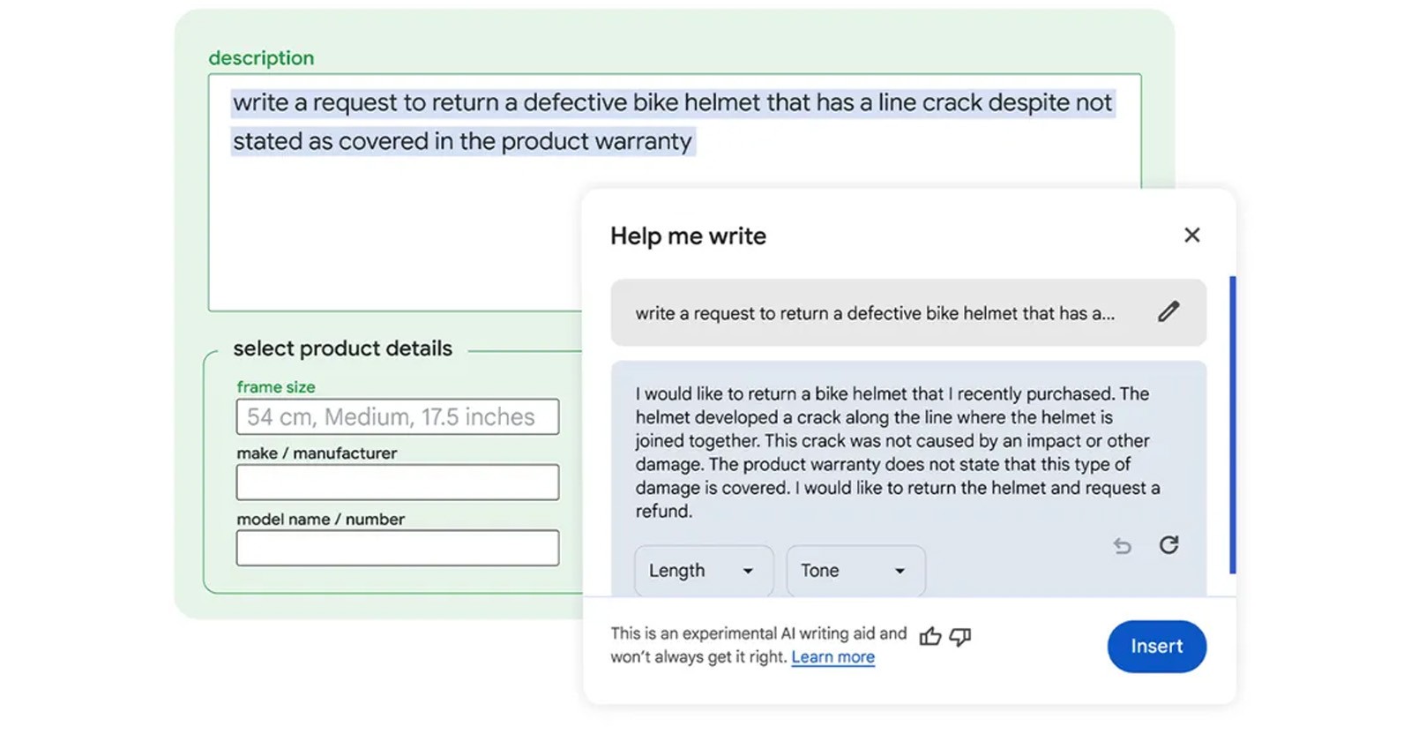Select the model name / number field
The height and width of the screenshot is (741, 1411).
pyautogui.click(x=397, y=548)
